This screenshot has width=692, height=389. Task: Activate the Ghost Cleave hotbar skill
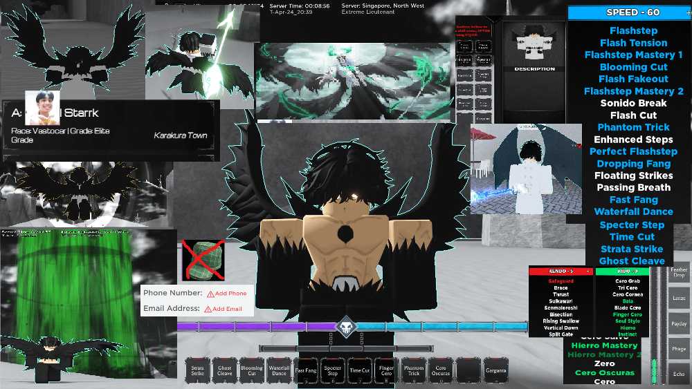point(225,370)
